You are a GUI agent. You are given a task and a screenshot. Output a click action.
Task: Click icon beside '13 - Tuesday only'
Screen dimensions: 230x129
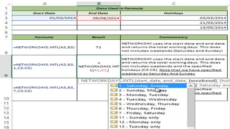114,126
